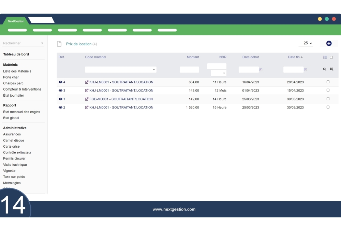The image size is (341, 231).
Task: Open the list options icon in table header
Action: (325, 57)
